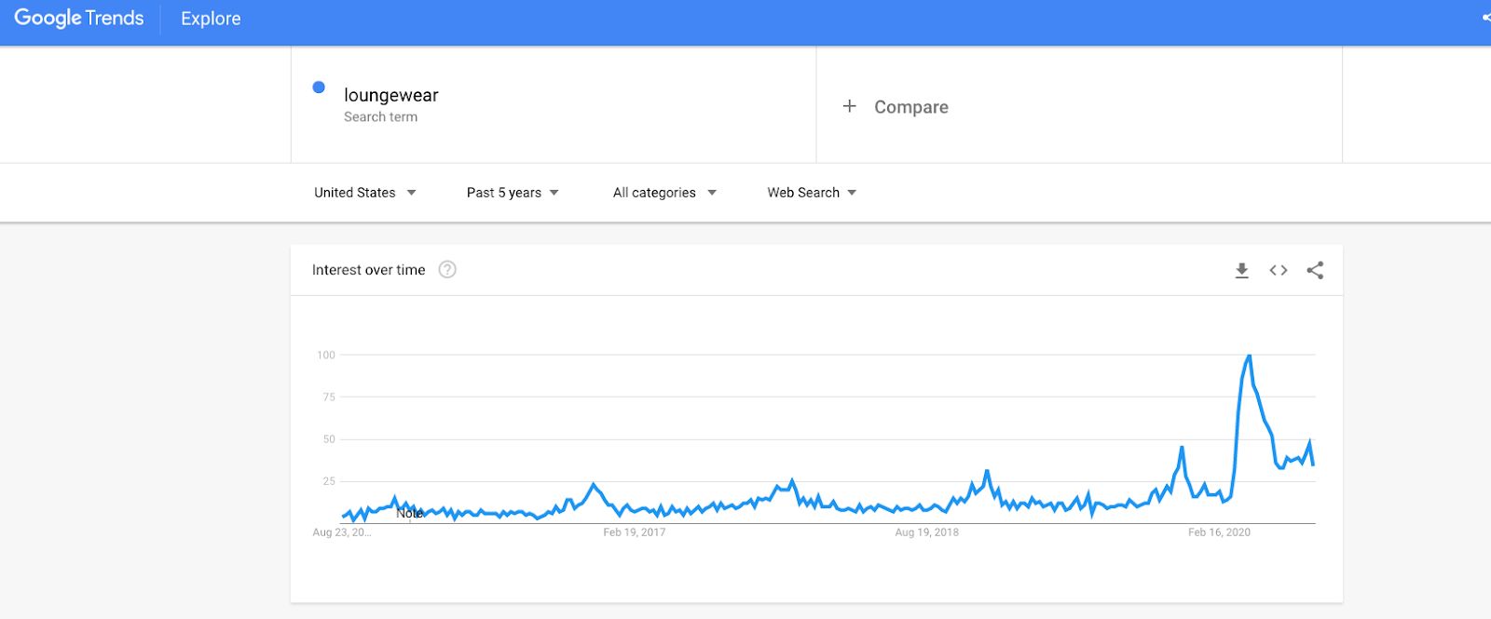
Task: Open the All categories dropdown
Action: pyautogui.click(x=664, y=193)
